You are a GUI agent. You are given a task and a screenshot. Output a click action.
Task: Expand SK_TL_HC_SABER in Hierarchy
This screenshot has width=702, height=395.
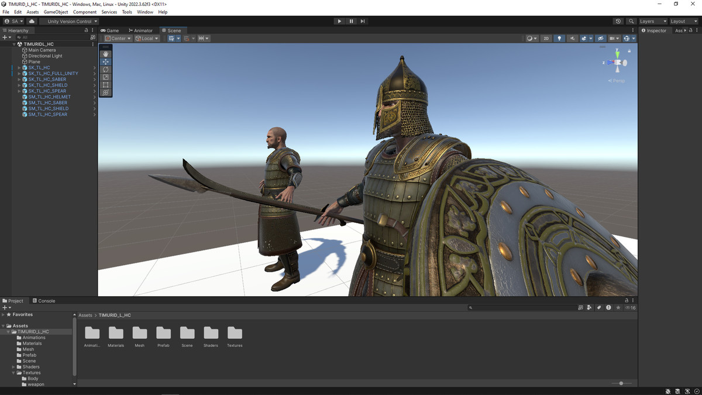[19, 80]
